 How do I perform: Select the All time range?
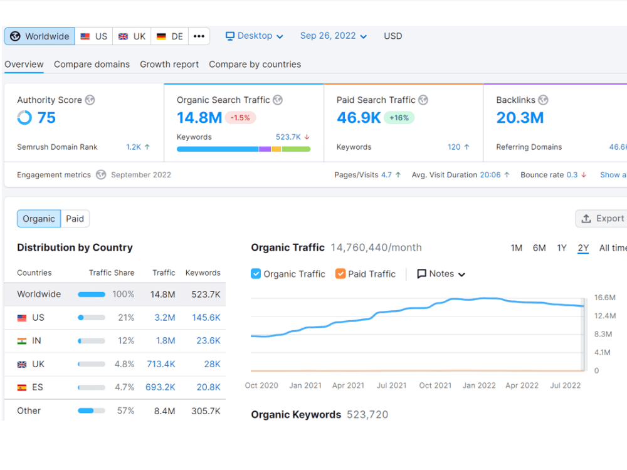tap(613, 248)
